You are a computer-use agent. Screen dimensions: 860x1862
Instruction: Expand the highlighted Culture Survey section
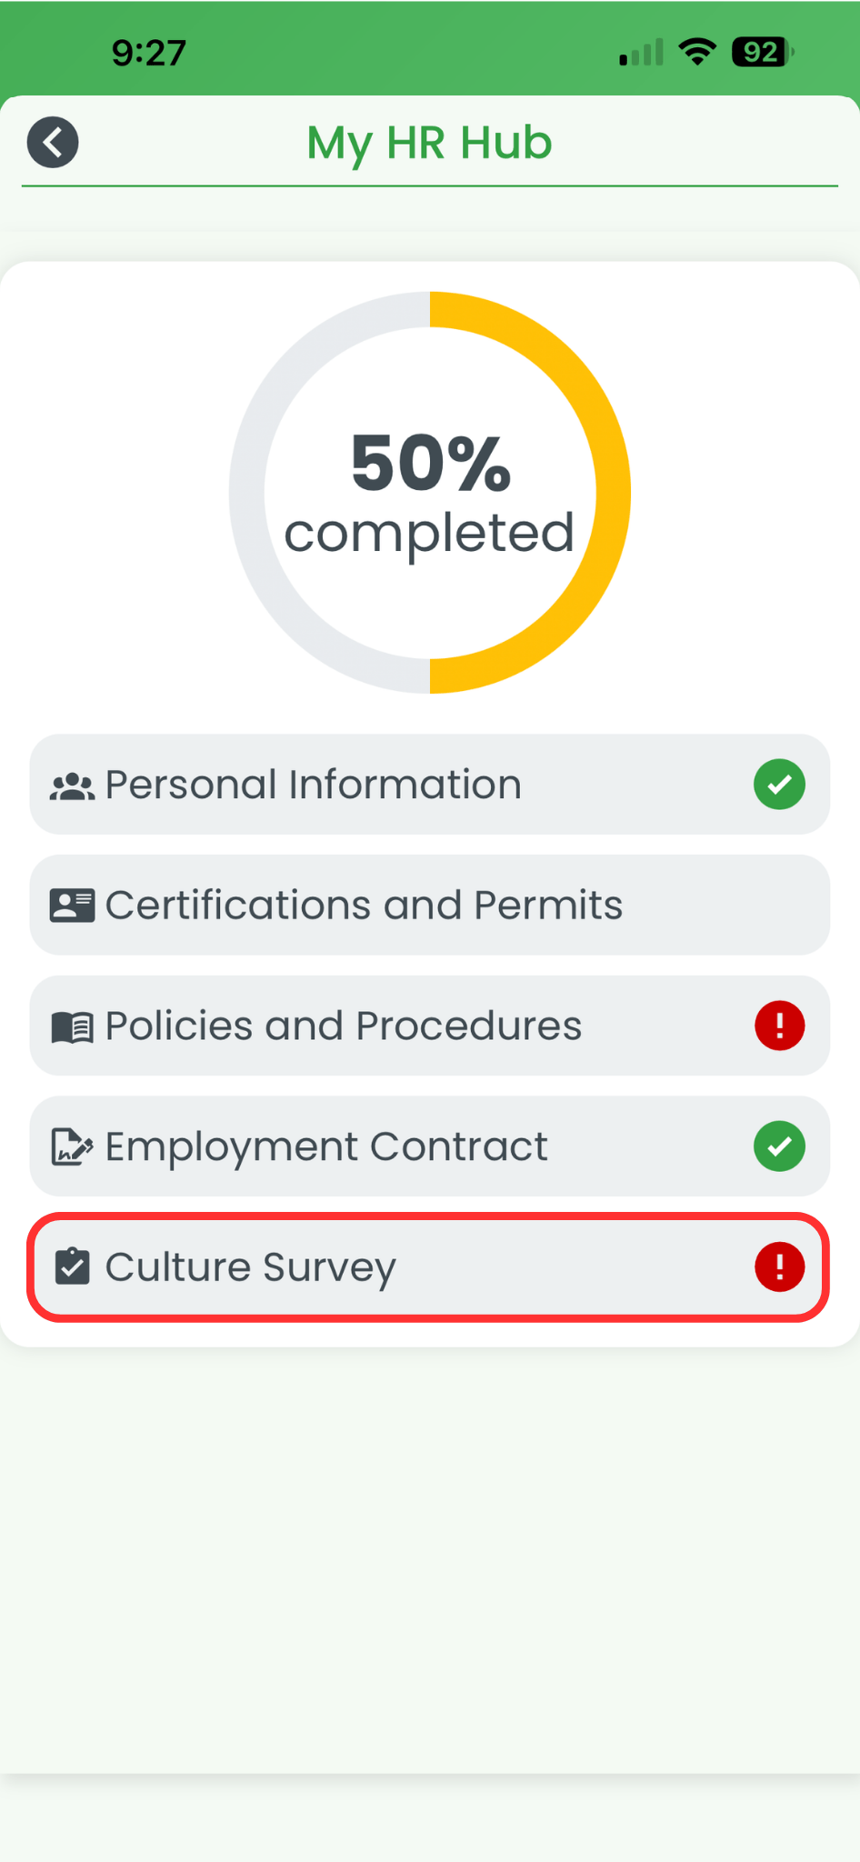(x=429, y=1266)
